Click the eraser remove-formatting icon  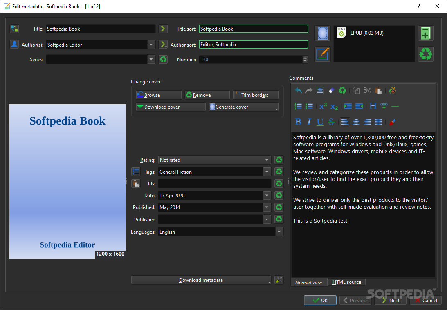[331, 91]
